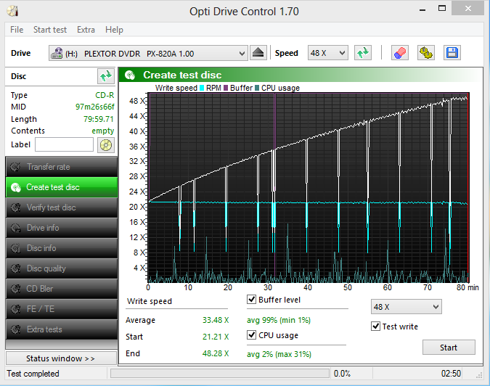Toggle the Buffer level checkbox
The image size is (490, 386).
pos(252,300)
